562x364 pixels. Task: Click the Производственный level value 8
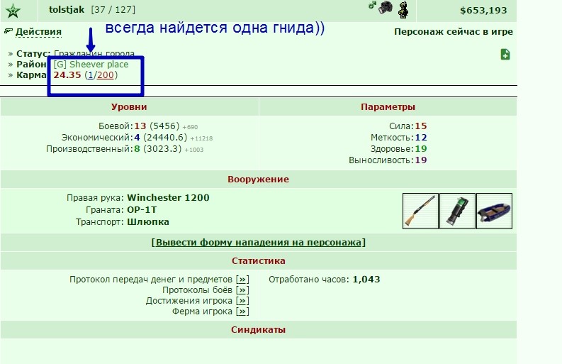137,148
